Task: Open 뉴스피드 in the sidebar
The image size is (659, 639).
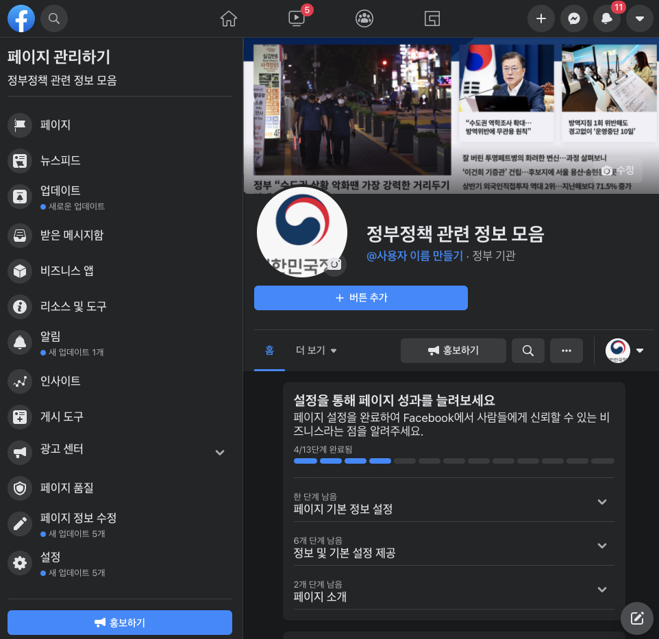Action: tap(120, 160)
